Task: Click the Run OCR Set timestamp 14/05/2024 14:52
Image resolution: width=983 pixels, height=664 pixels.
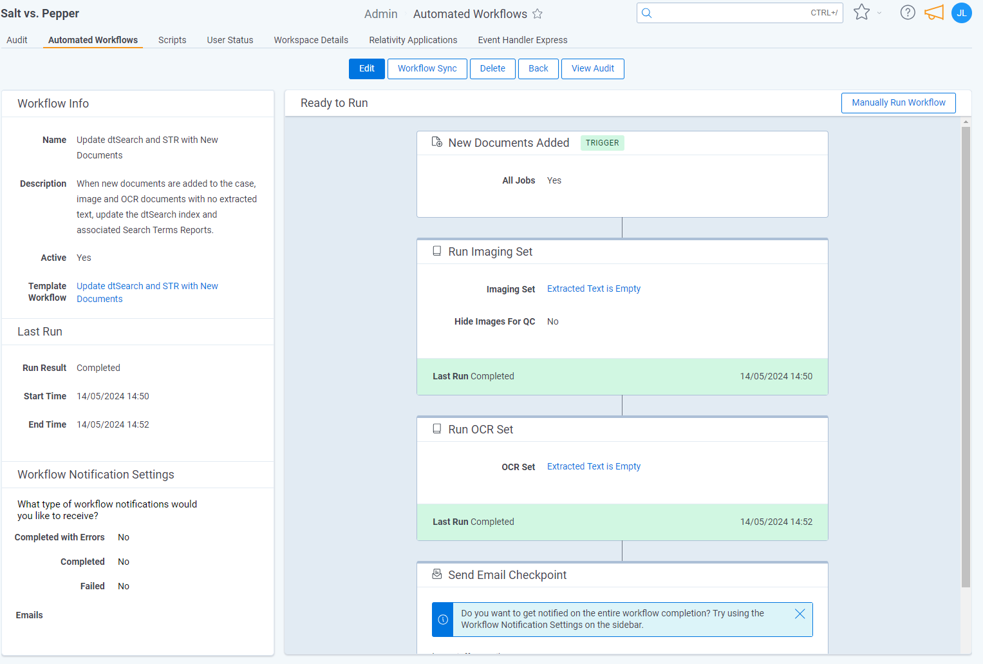Action: (776, 522)
